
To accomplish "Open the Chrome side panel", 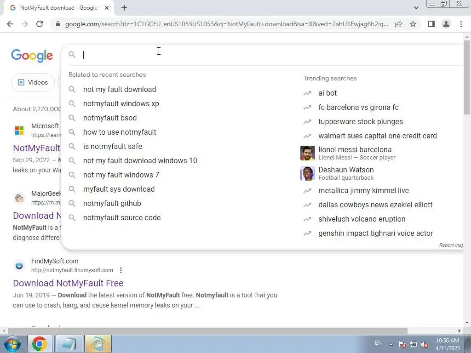I will 431,24.
